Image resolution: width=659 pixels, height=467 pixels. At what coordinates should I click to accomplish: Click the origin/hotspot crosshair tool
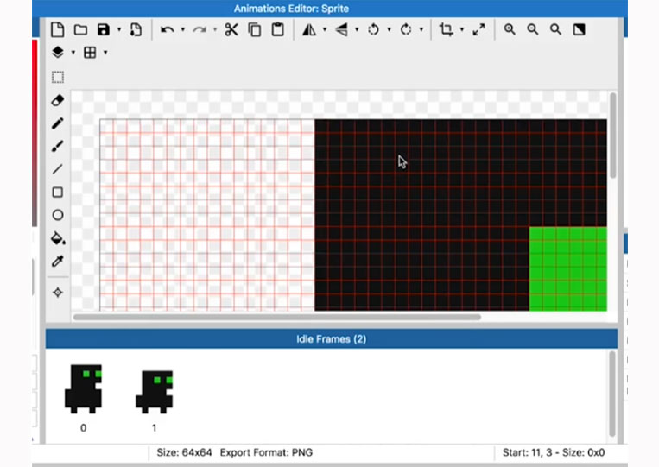[x=58, y=293]
